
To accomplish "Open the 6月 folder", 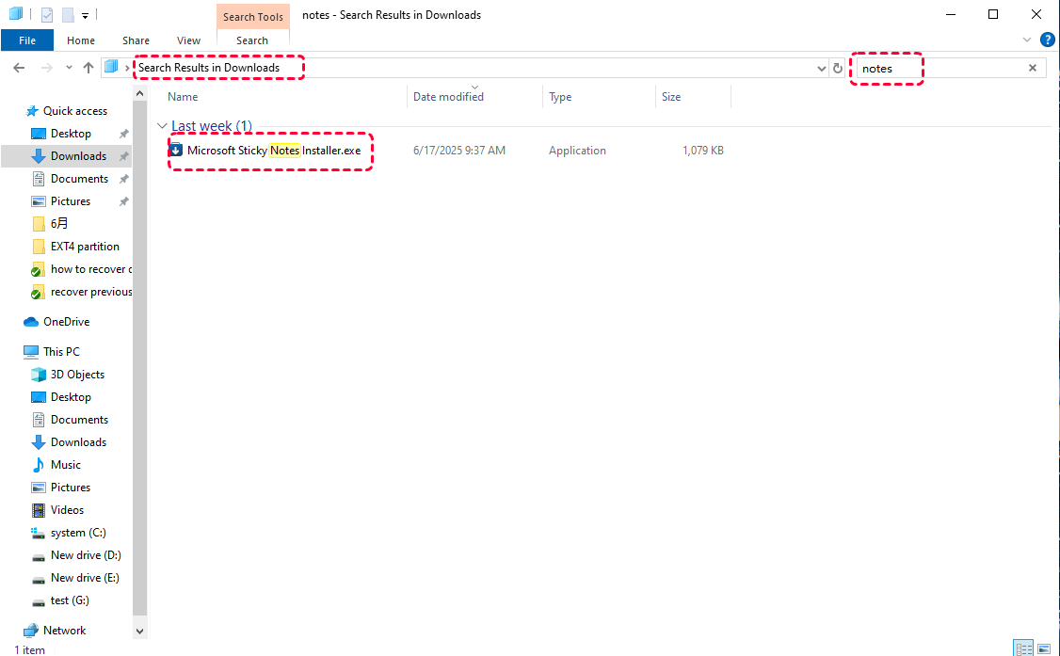I will 59,224.
